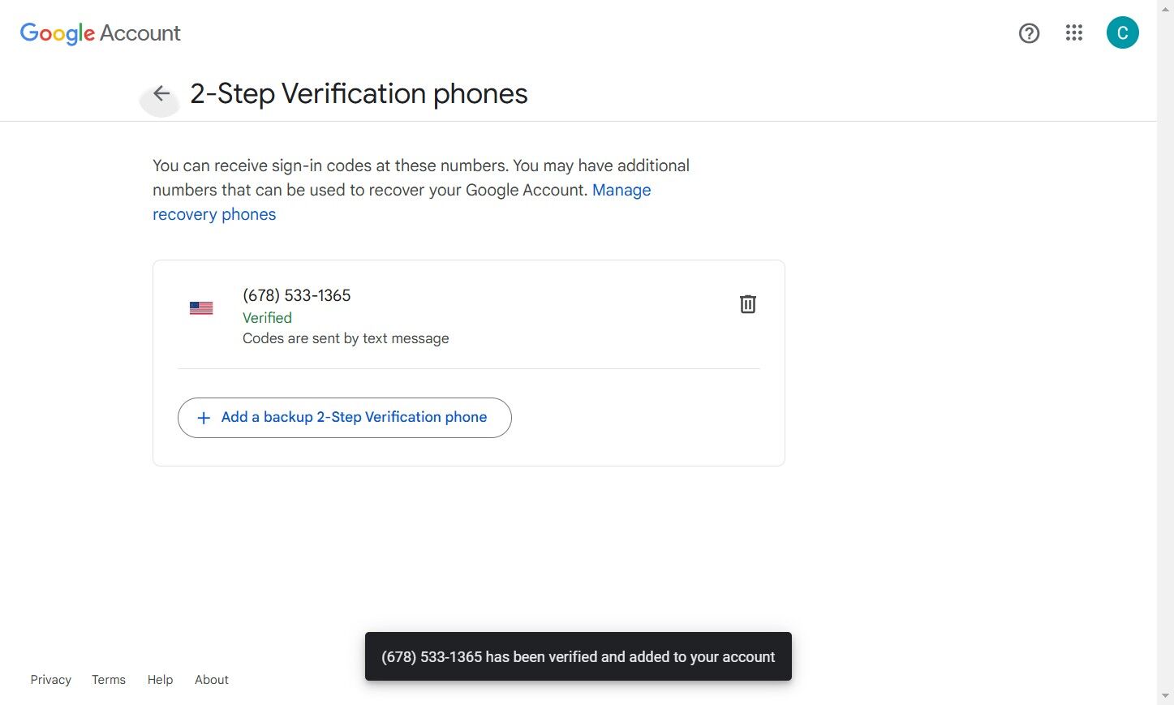Viewport: 1174px width, 705px height.
Task: Add a backup 2-Step Verification phone
Action: click(344, 418)
